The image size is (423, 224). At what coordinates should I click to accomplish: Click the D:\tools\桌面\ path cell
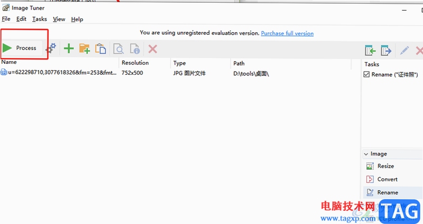(251, 74)
